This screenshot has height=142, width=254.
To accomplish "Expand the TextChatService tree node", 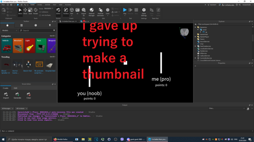I will click(x=195, y=46).
